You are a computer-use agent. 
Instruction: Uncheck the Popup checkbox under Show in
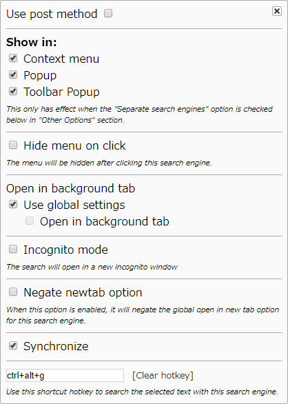pos(13,74)
